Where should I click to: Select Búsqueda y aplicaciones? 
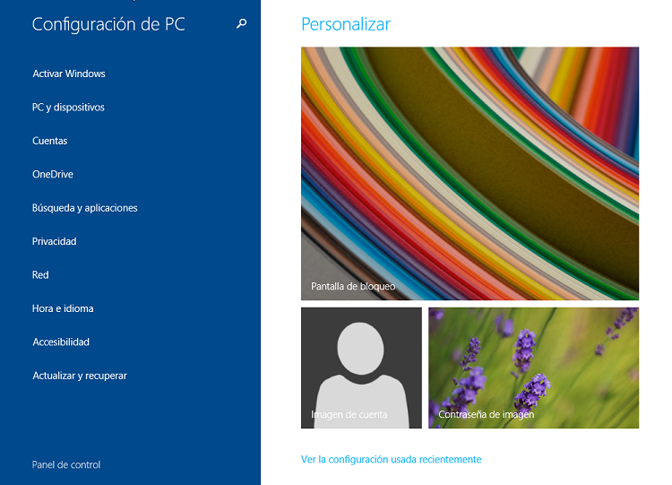point(85,208)
